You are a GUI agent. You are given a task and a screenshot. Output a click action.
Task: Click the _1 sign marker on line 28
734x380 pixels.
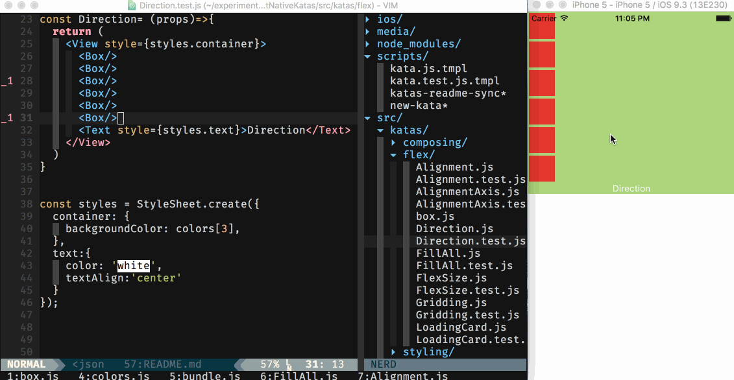[x=7, y=81]
